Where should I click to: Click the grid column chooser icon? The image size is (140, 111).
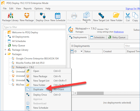pos(72,52)
